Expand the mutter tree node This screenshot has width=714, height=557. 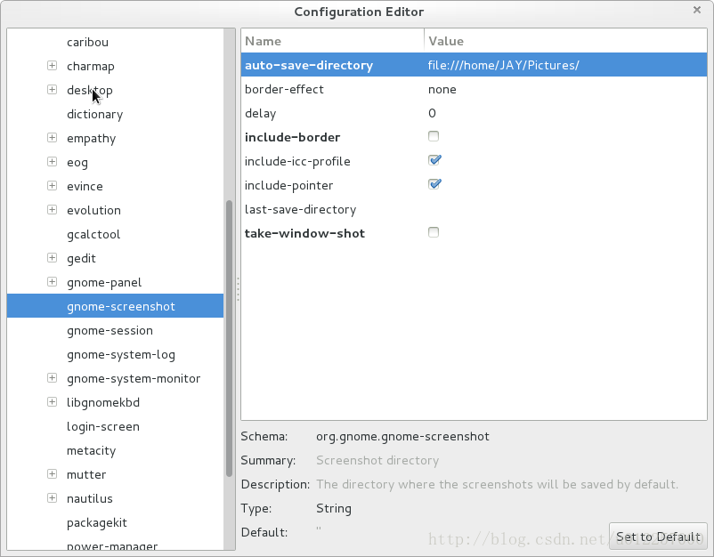[52, 473]
